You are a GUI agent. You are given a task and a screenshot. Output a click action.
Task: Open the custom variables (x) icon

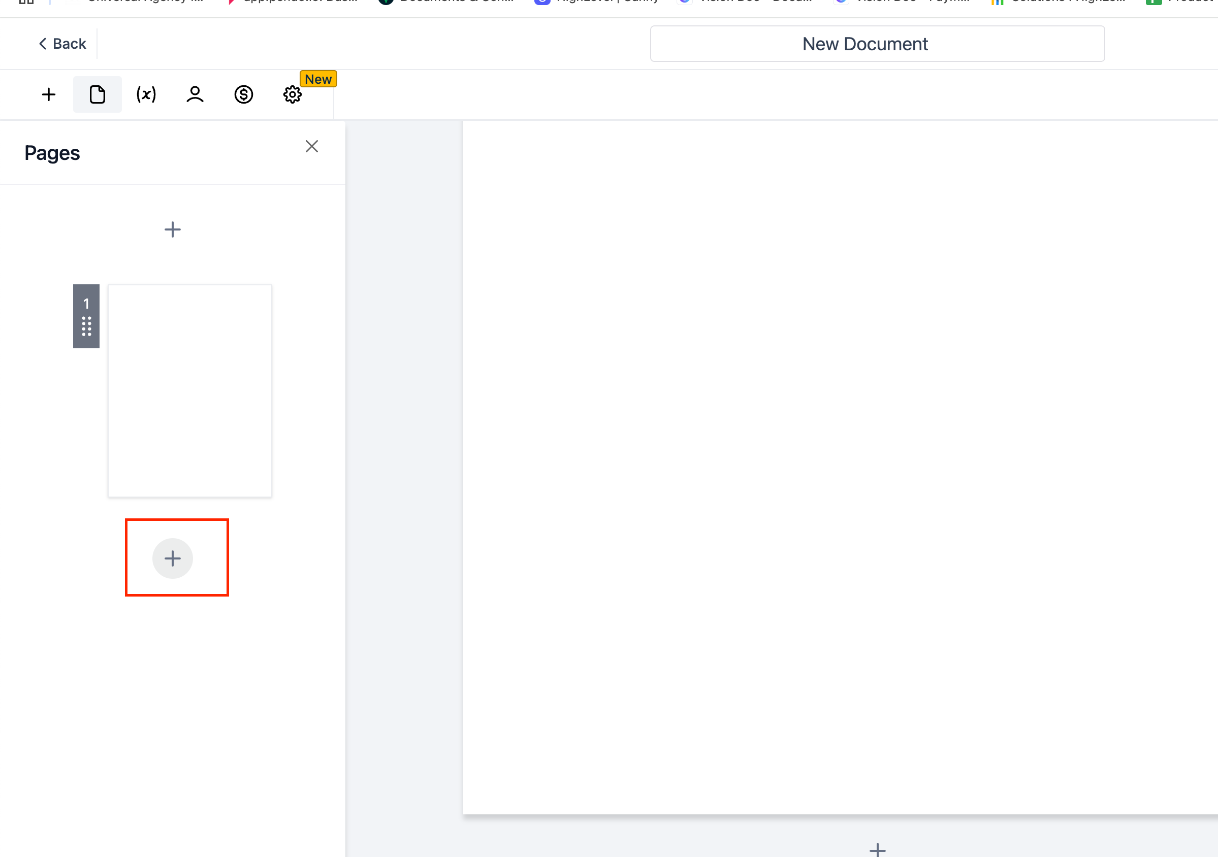(146, 95)
